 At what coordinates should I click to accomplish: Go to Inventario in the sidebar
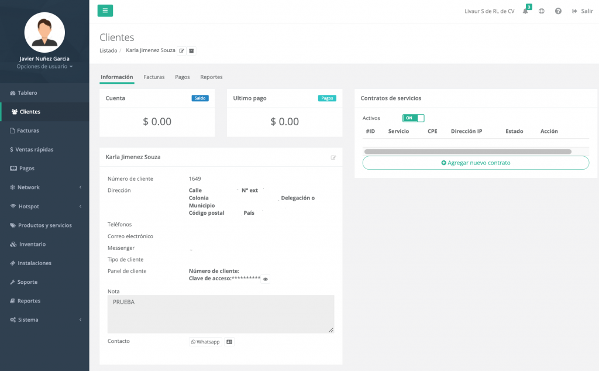pos(32,244)
